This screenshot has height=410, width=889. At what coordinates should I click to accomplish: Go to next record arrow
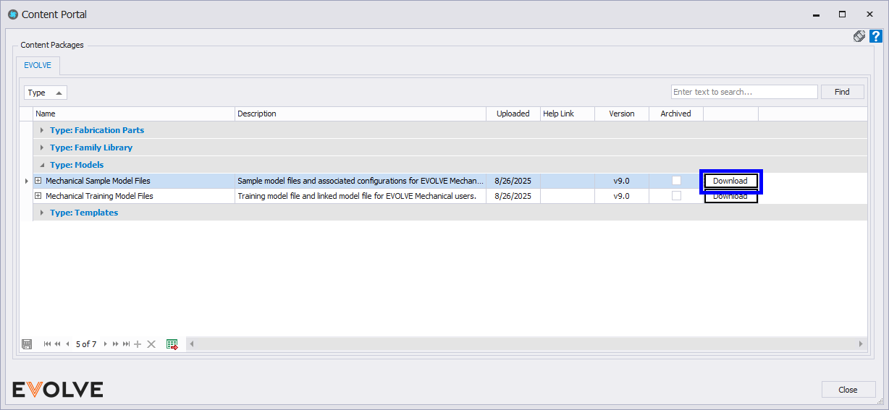pos(105,344)
